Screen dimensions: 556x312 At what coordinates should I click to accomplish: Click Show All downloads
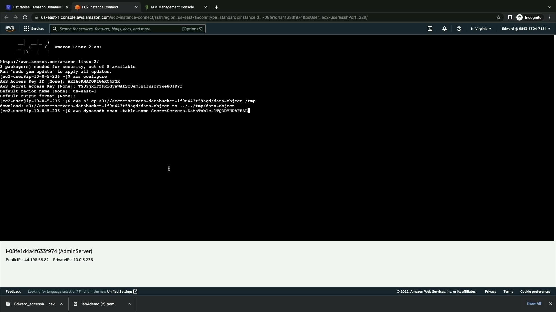[533, 304]
